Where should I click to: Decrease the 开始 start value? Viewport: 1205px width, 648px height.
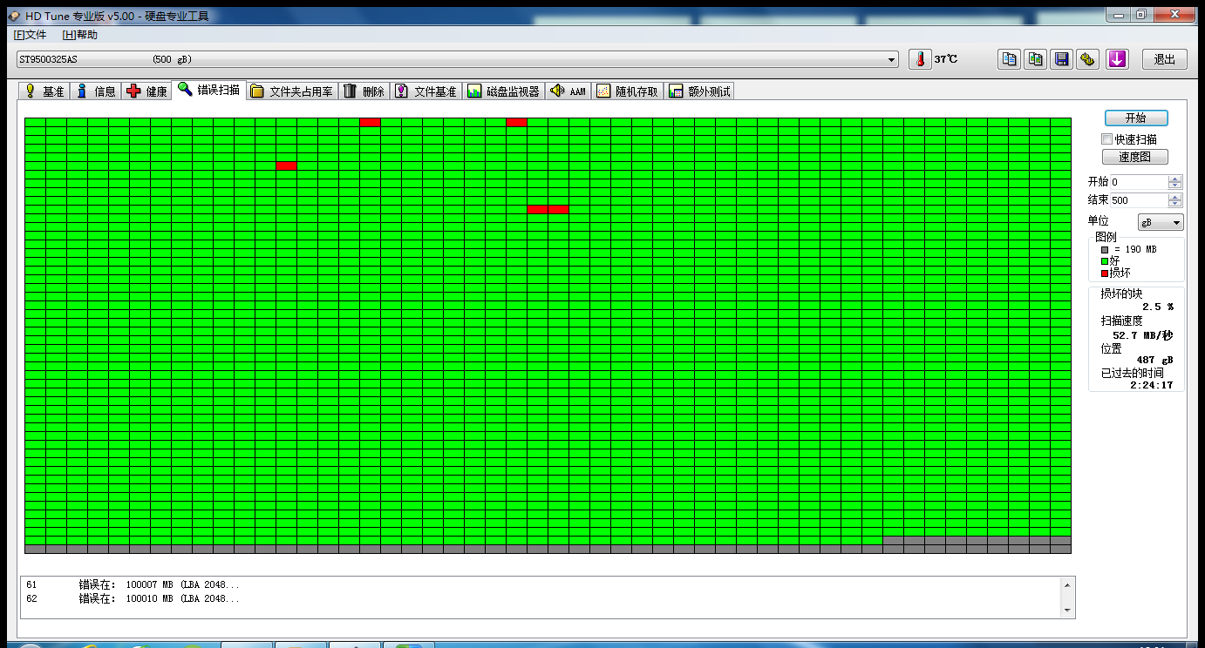[1175, 186]
